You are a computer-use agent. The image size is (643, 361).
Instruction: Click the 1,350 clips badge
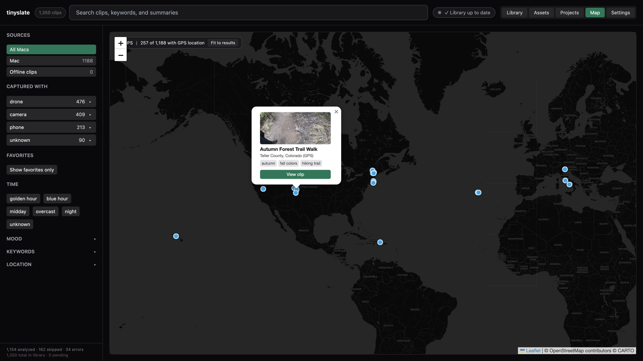[50, 12]
